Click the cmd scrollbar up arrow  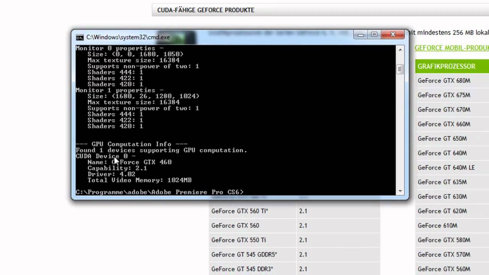point(400,49)
